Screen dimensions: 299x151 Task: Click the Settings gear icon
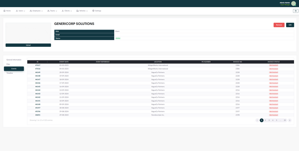coord(93,11)
